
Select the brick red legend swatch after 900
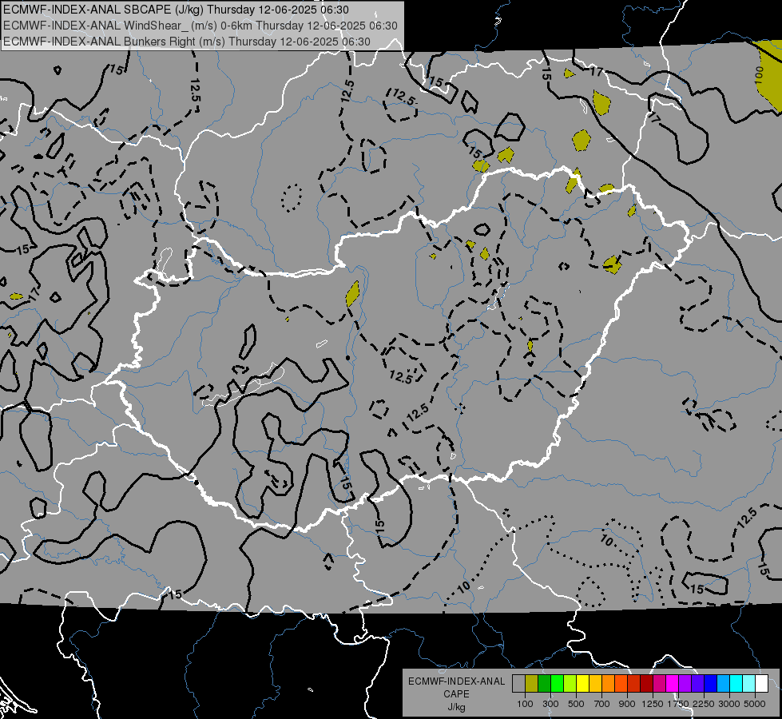point(634,683)
